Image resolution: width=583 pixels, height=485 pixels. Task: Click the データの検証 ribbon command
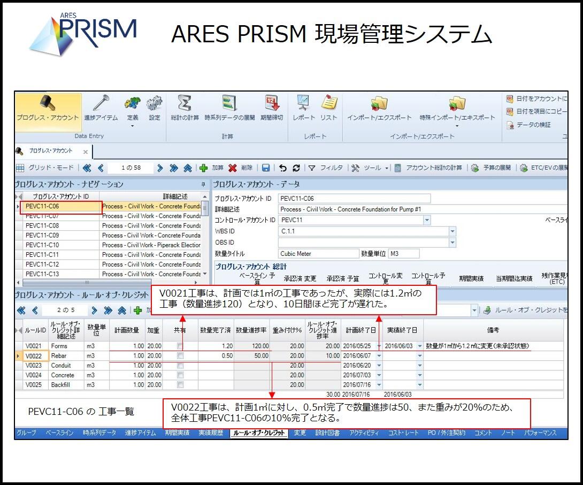click(528, 125)
